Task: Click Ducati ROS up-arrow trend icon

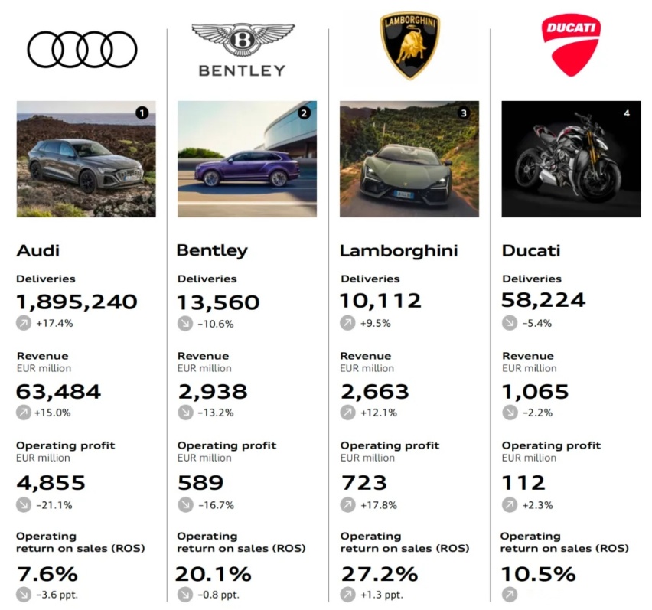Action: click(510, 594)
